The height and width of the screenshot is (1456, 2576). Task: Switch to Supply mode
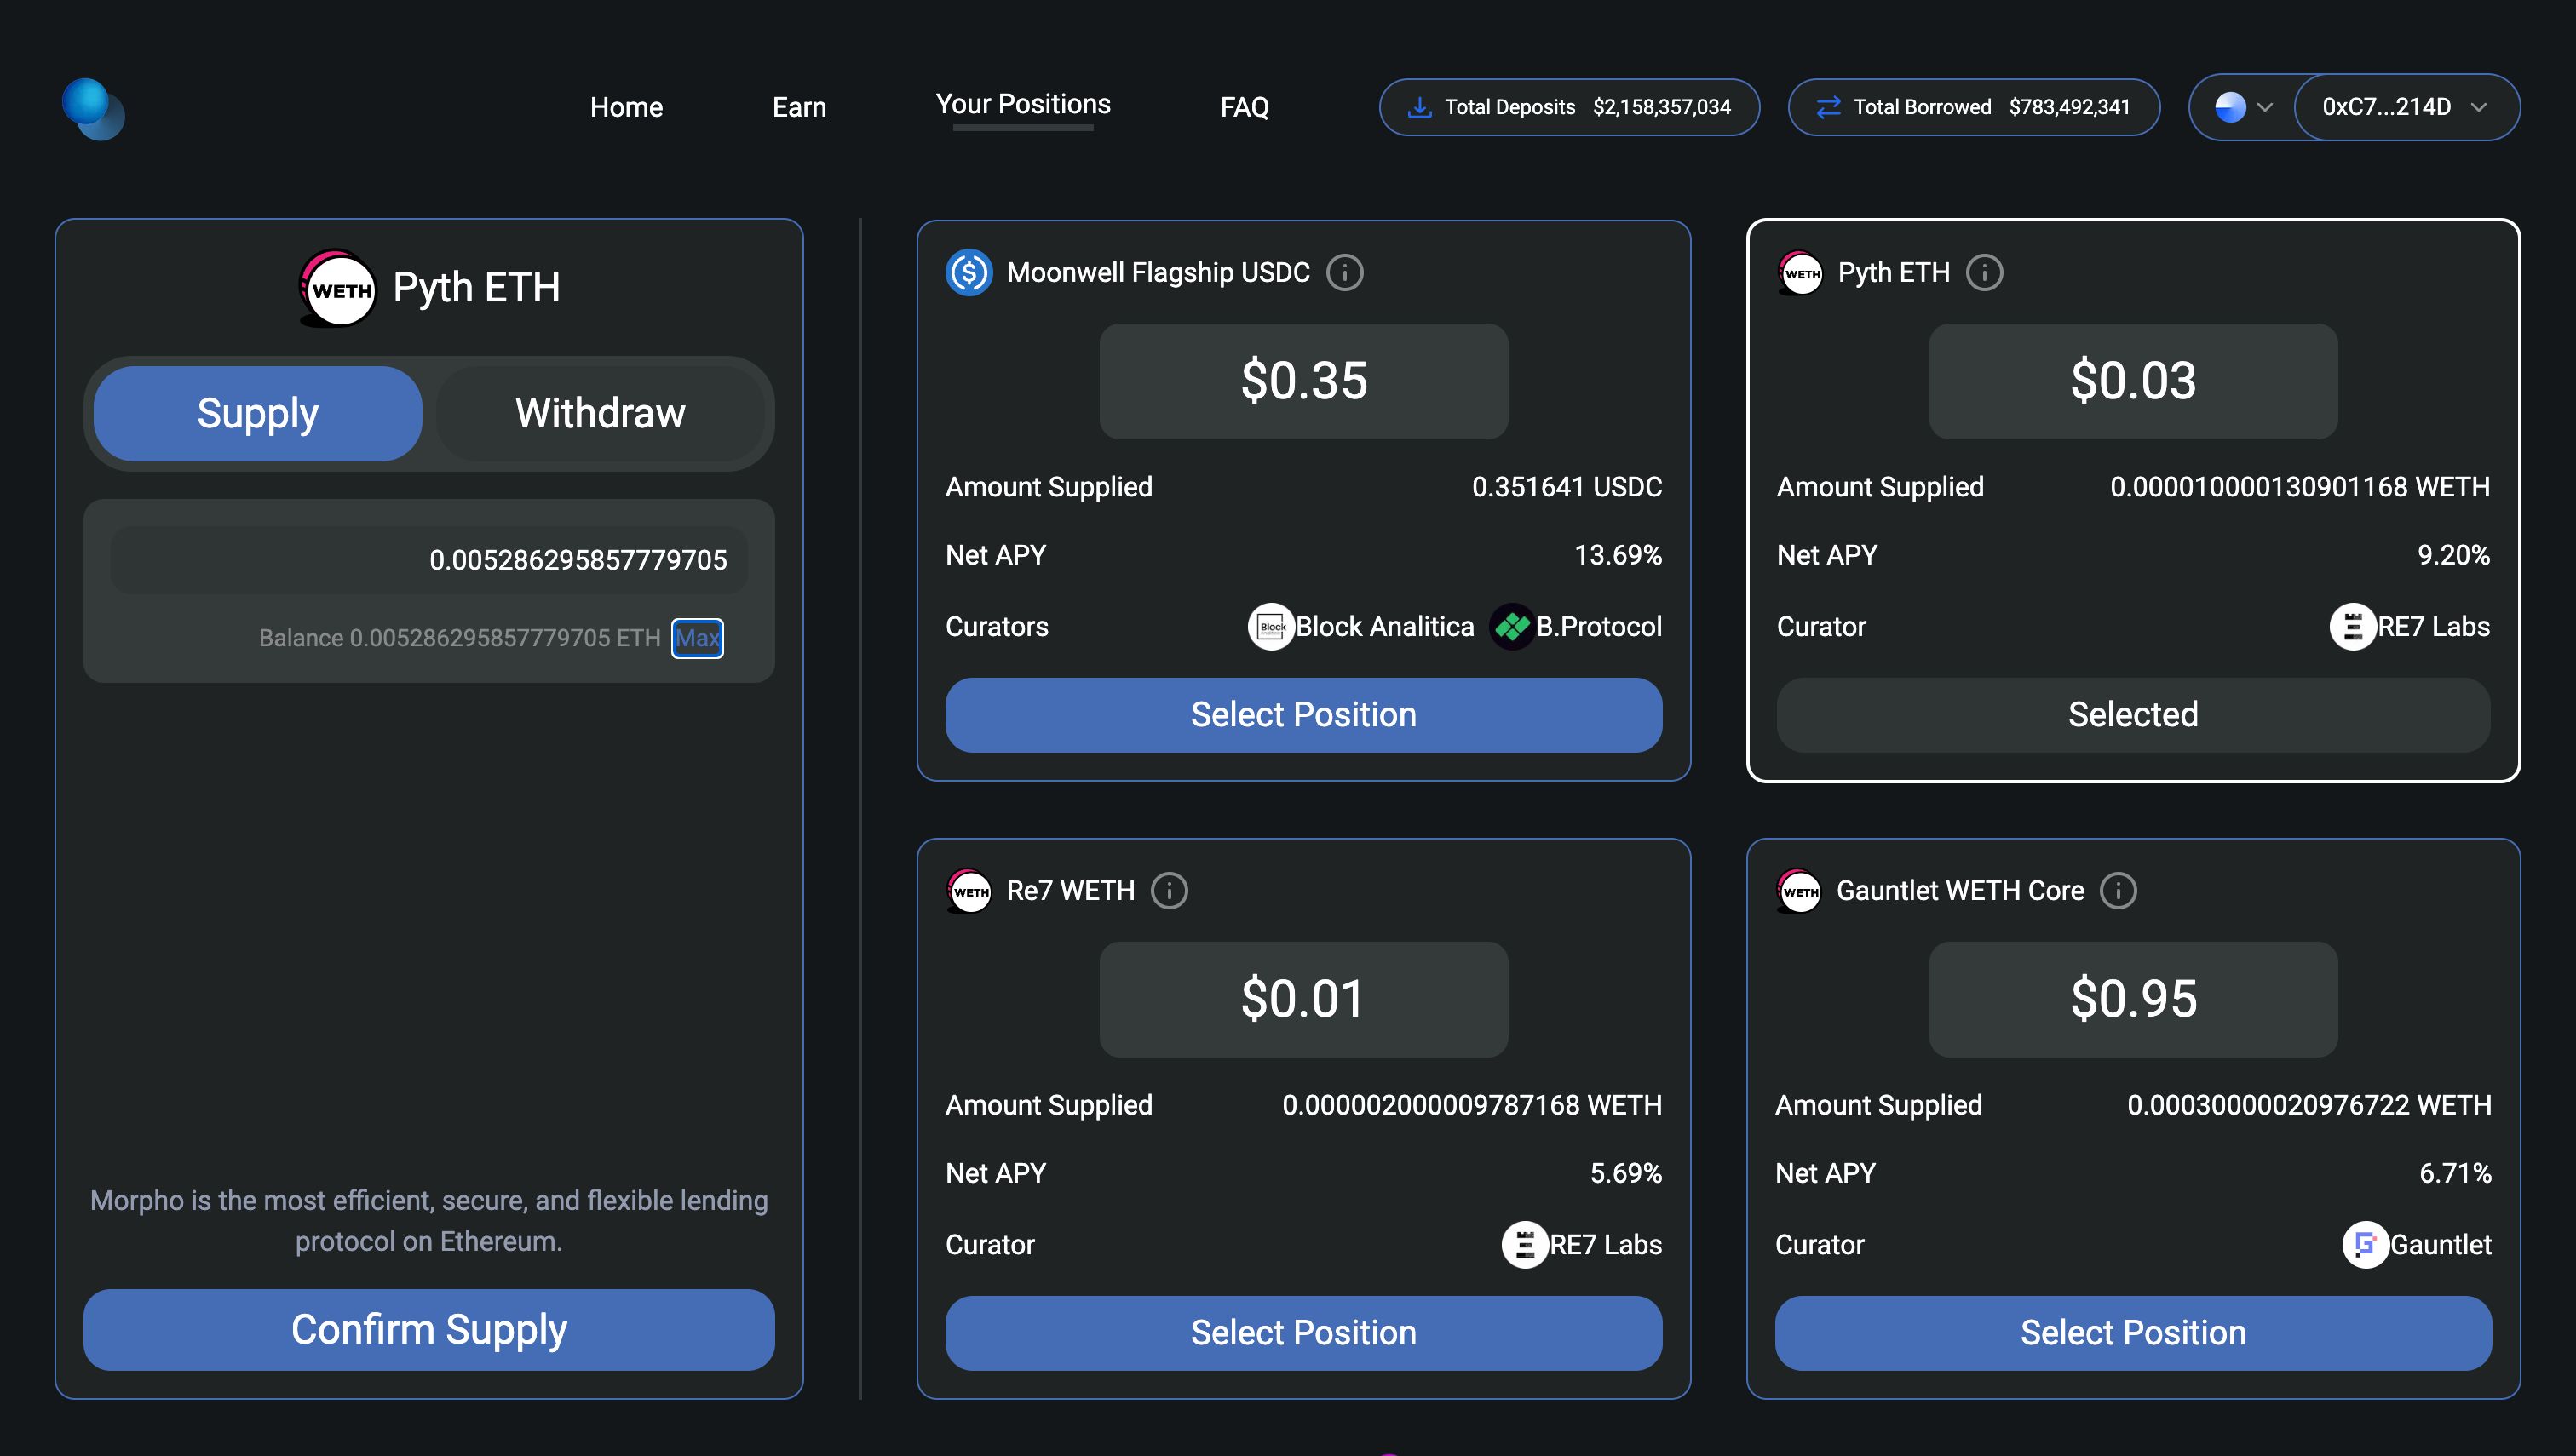pos(257,413)
